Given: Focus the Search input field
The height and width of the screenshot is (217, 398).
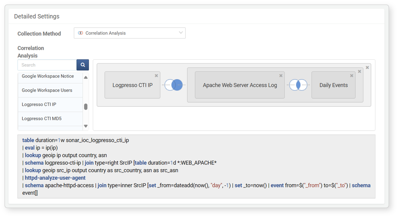Looking at the screenshot, I should click(x=47, y=65).
